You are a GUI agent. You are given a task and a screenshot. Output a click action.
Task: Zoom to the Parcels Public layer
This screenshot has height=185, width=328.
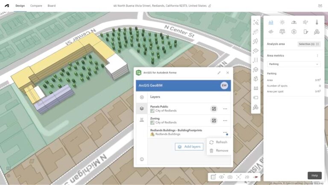click(214, 109)
